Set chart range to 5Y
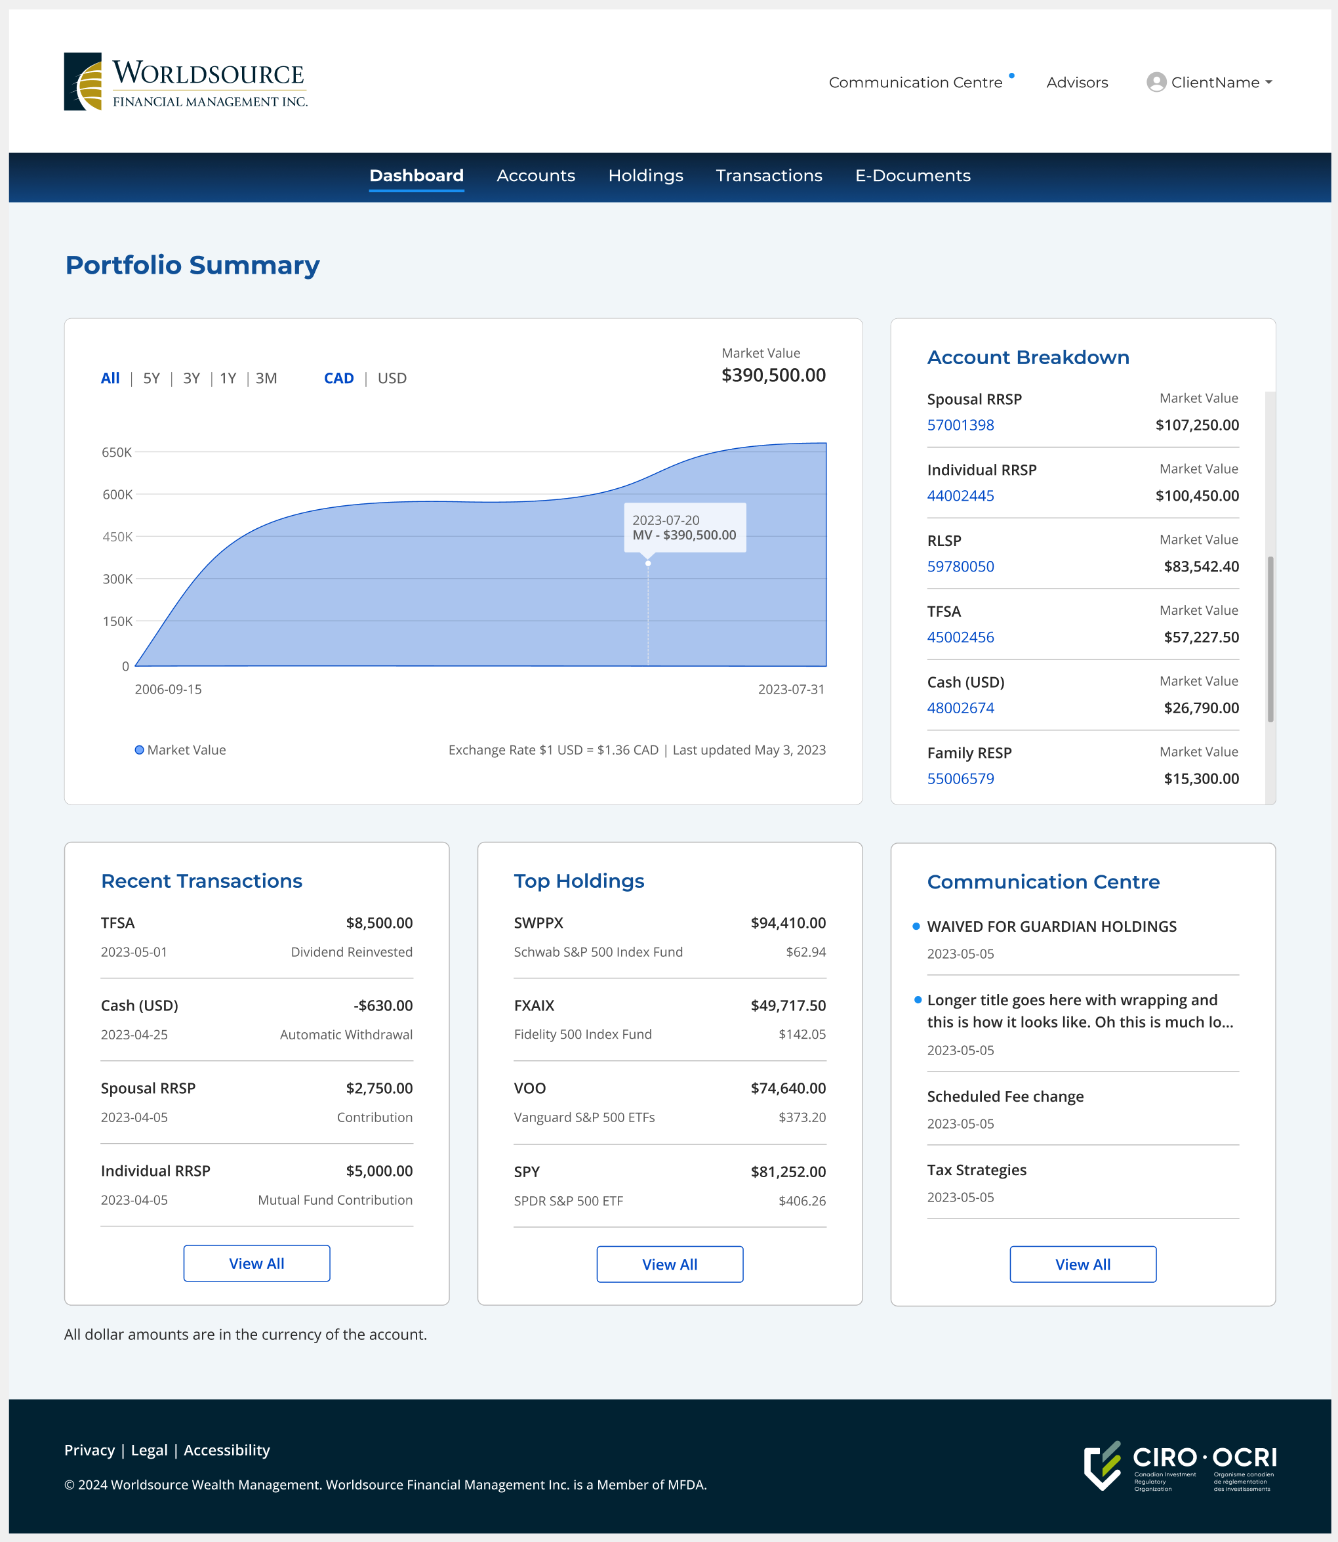1338x1542 pixels. [x=152, y=378]
